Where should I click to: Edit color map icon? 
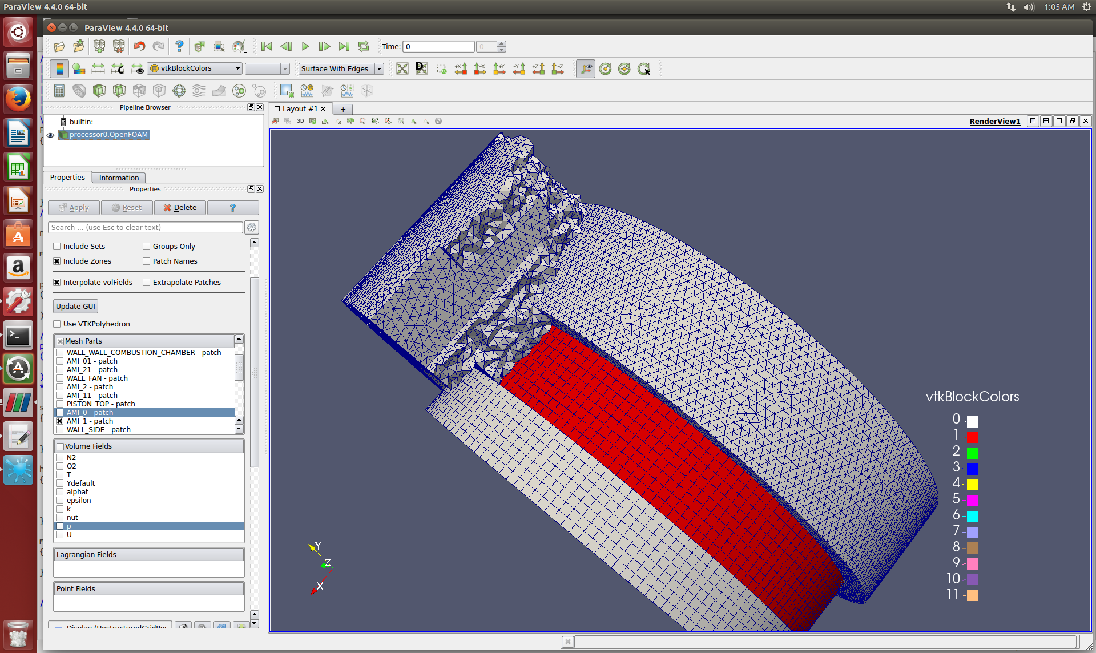(x=79, y=69)
